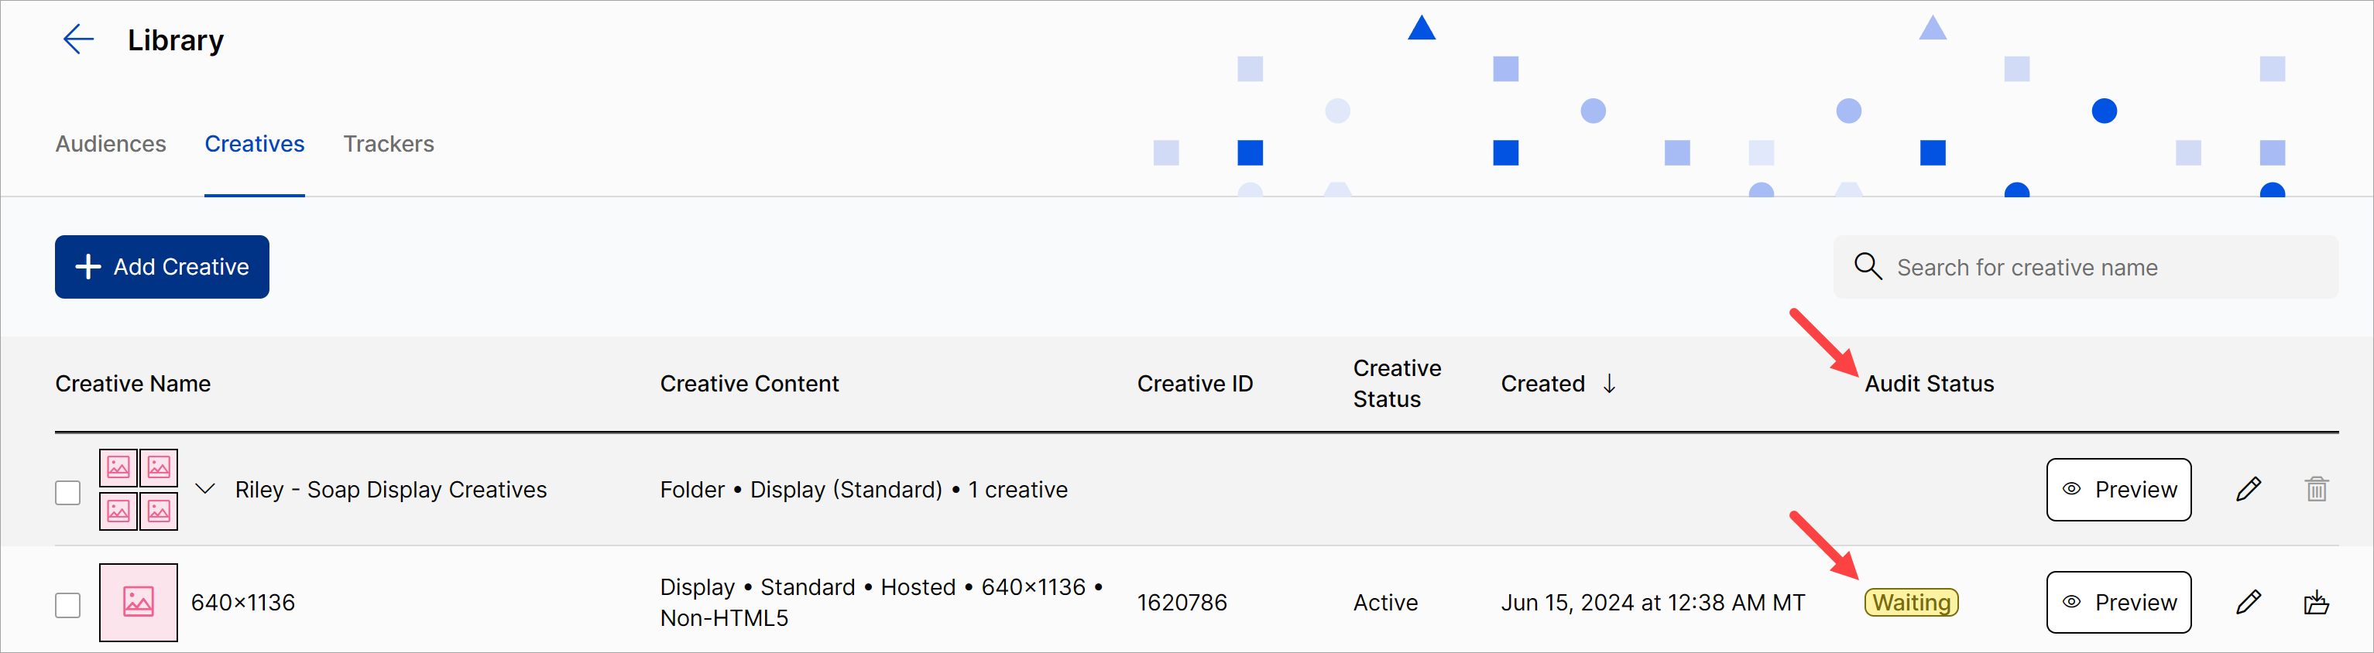
Task: Click the archive icon for 640×1136 creative
Action: pos(2316,603)
